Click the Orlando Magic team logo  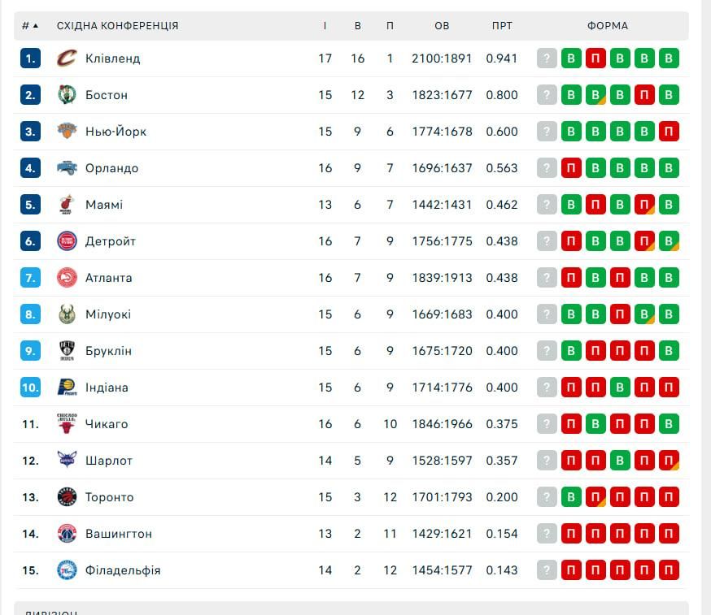(x=67, y=168)
